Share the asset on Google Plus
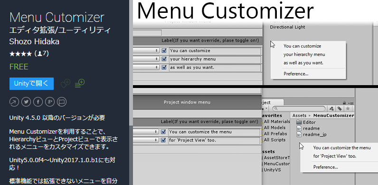 coord(50,102)
